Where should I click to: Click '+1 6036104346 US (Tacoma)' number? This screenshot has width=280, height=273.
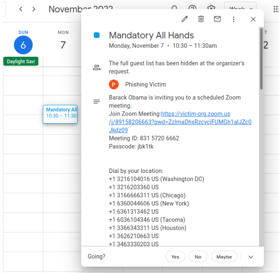coord(147,220)
